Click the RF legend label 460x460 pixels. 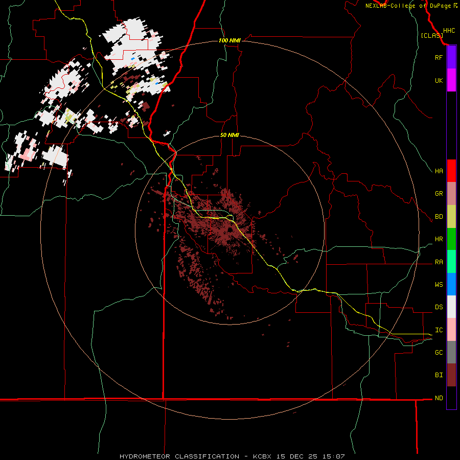439,57
